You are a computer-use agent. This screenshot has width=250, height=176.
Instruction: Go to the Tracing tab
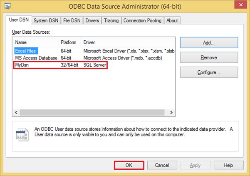[111, 20]
